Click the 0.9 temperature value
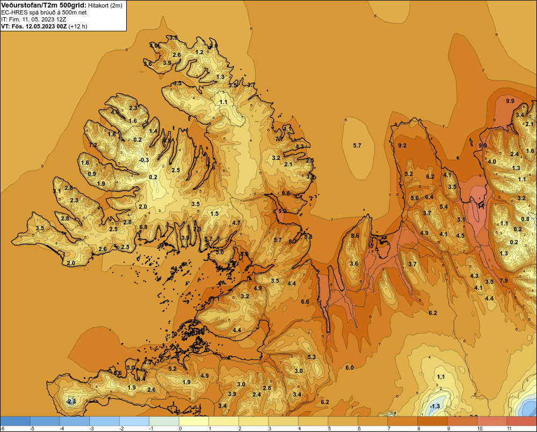537x432 pixels. [92, 174]
